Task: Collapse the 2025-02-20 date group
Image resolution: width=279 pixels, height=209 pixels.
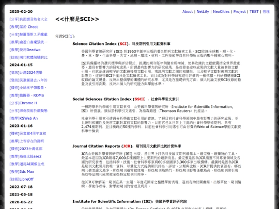Action: tap(21, 11)
